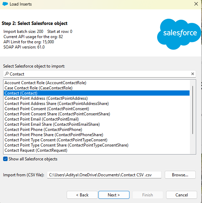Cancel the insert wizard

coord(182,195)
